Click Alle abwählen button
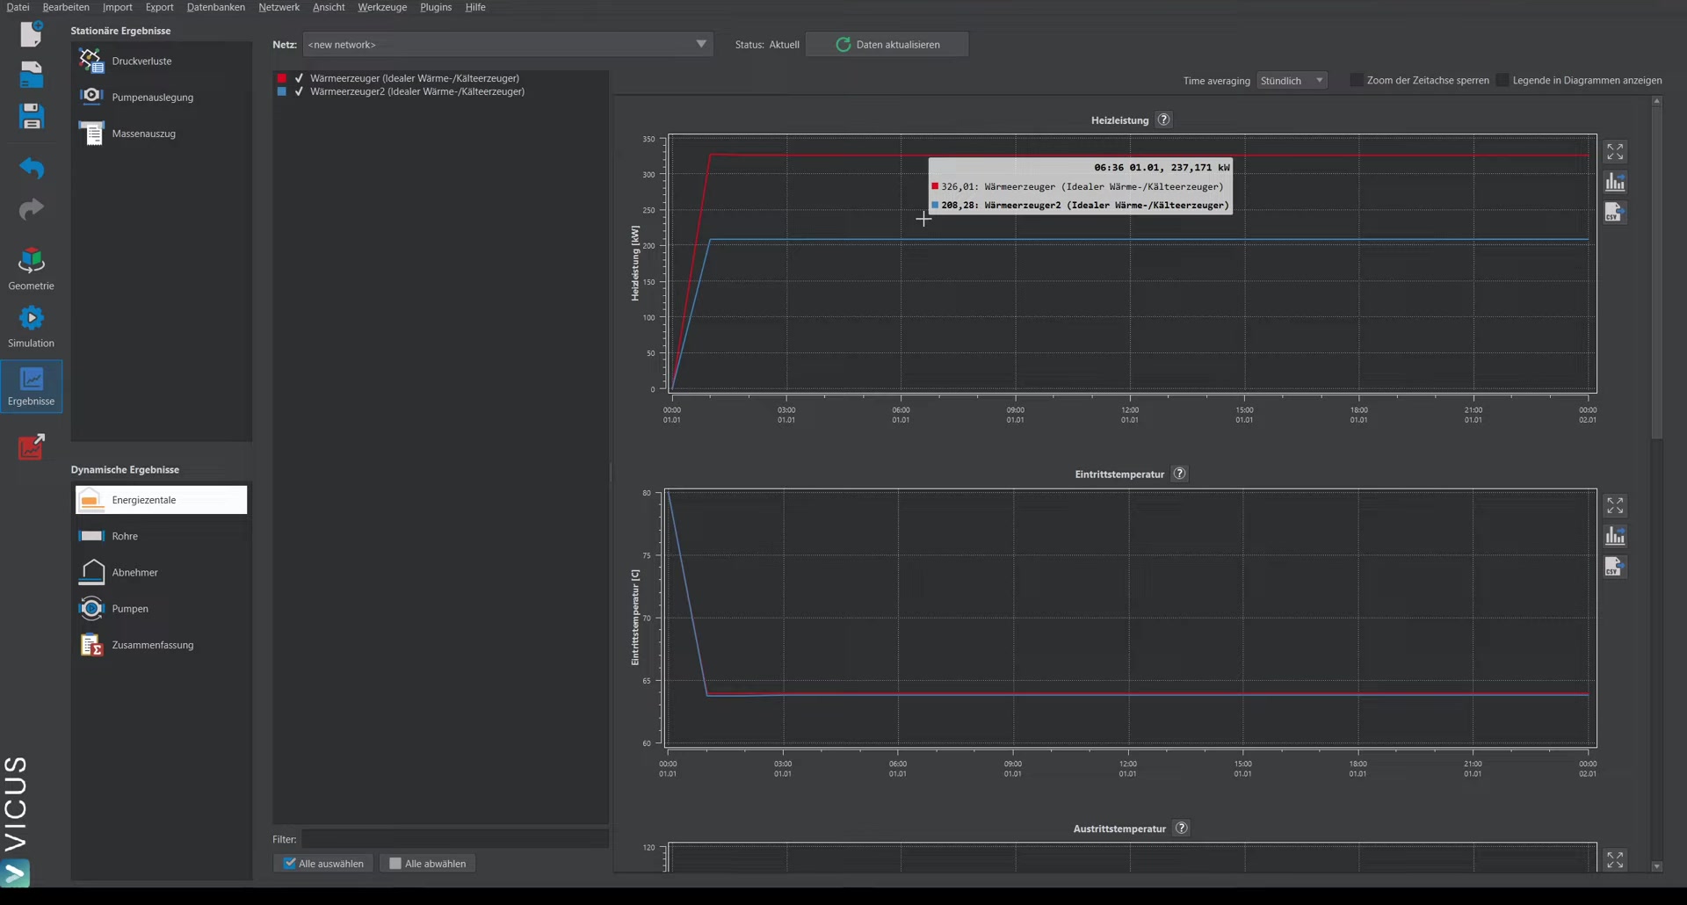This screenshot has width=1687, height=905. click(428, 864)
